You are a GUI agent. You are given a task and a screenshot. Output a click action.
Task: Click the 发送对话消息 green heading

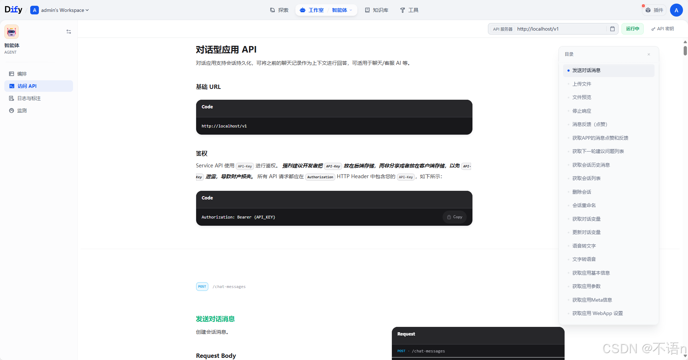click(x=215, y=319)
